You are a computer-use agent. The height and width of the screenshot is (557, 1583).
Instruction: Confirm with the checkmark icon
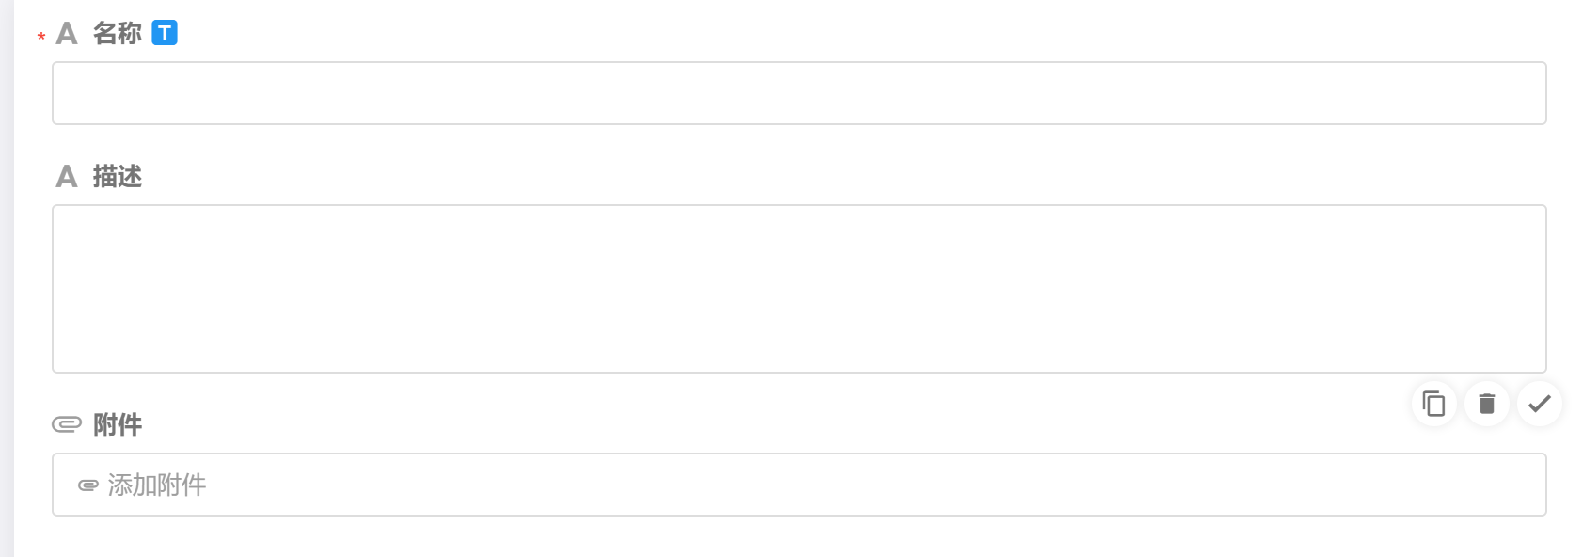pyautogui.click(x=1539, y=404)
